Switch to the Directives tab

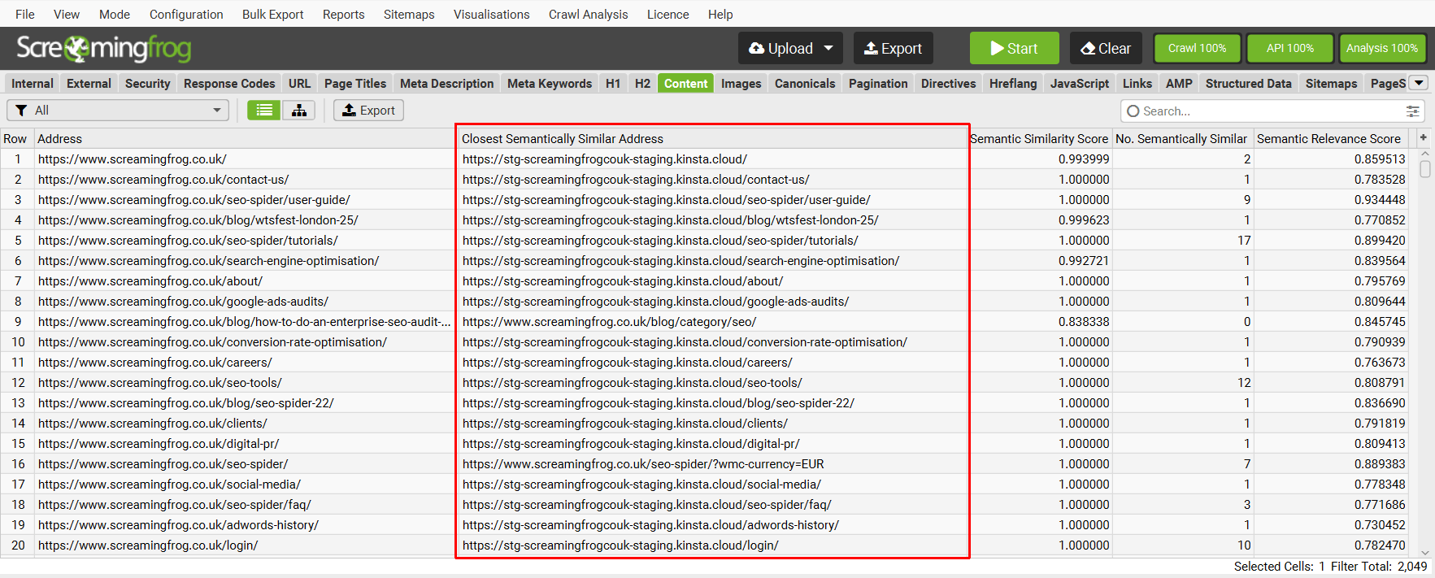[948, 83]
